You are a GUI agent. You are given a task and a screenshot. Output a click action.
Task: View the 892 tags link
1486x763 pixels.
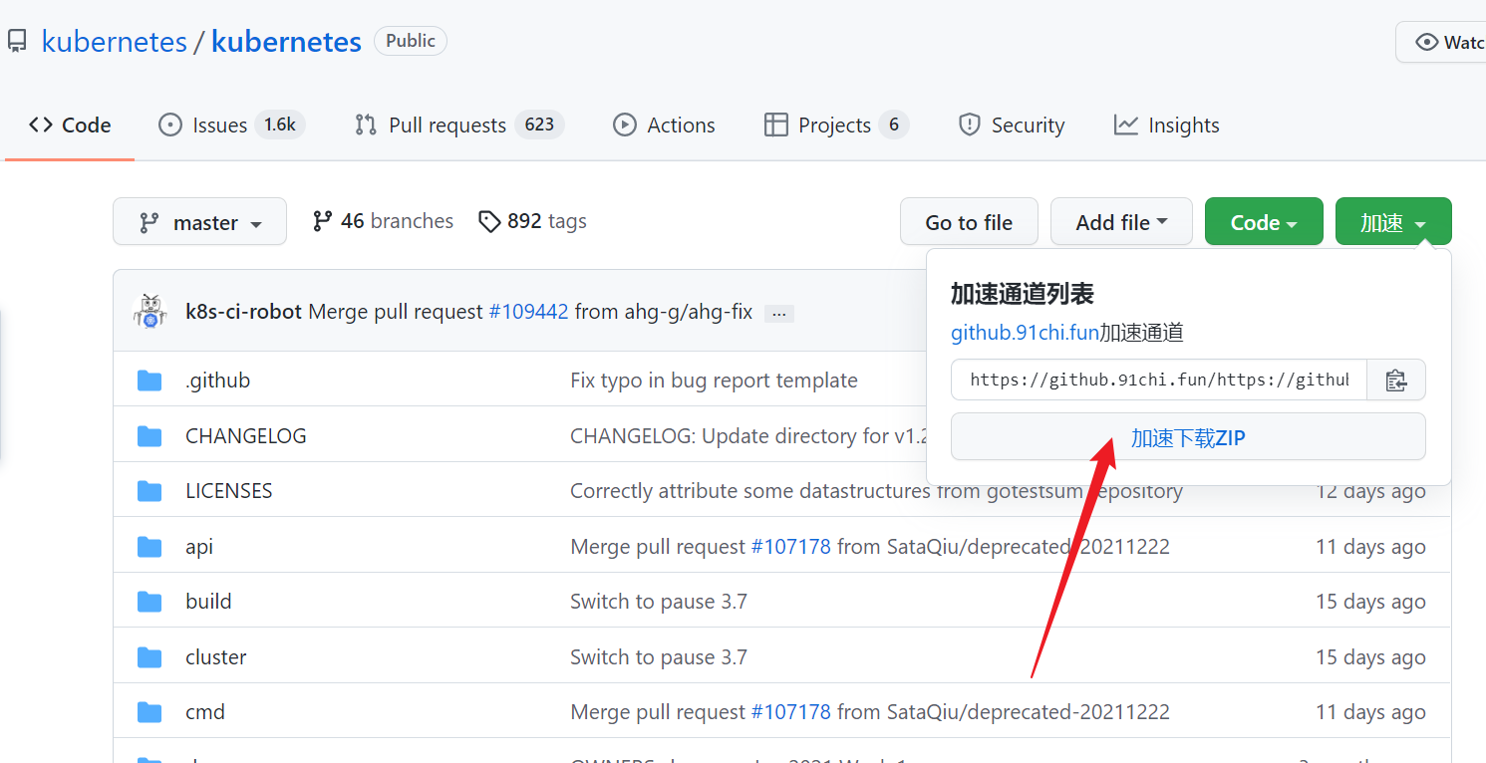(x=532, y=221)
